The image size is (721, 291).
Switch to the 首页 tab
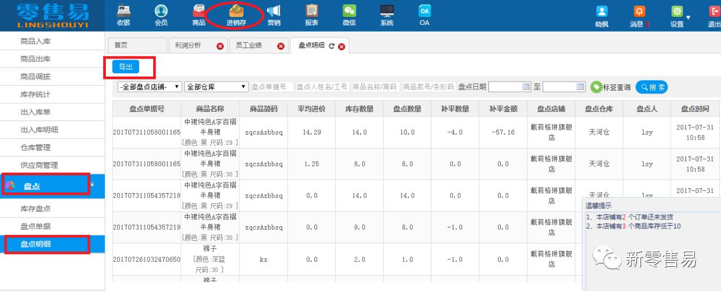click(x=137, y=46)
